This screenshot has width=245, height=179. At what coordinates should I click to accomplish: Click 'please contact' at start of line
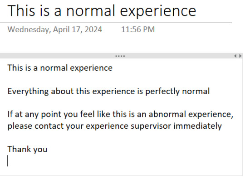[x=35, y=126]
